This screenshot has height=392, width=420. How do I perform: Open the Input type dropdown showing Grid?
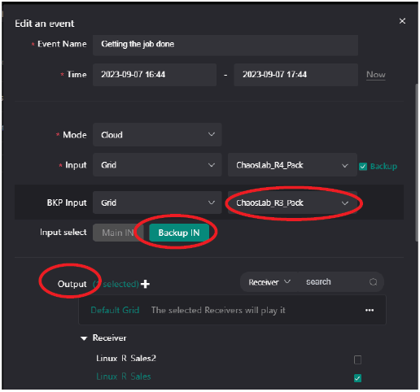point(157,165)
